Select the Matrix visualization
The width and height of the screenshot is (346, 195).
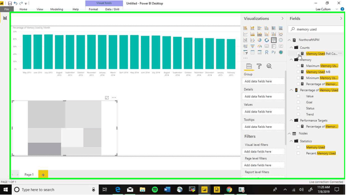tap(259, 52)
